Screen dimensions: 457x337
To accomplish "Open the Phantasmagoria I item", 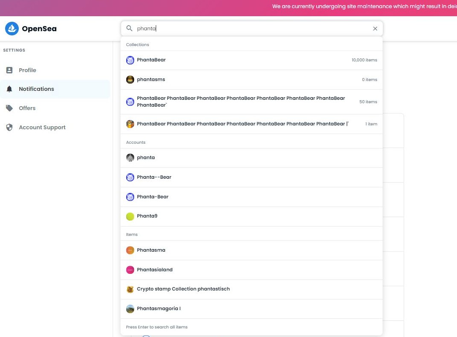I will click(251, 309).
